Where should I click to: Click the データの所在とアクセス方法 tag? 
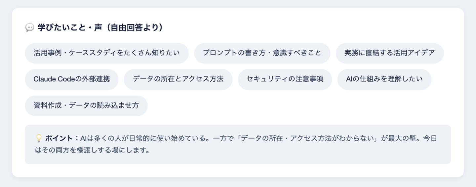(x=178, y=79)
